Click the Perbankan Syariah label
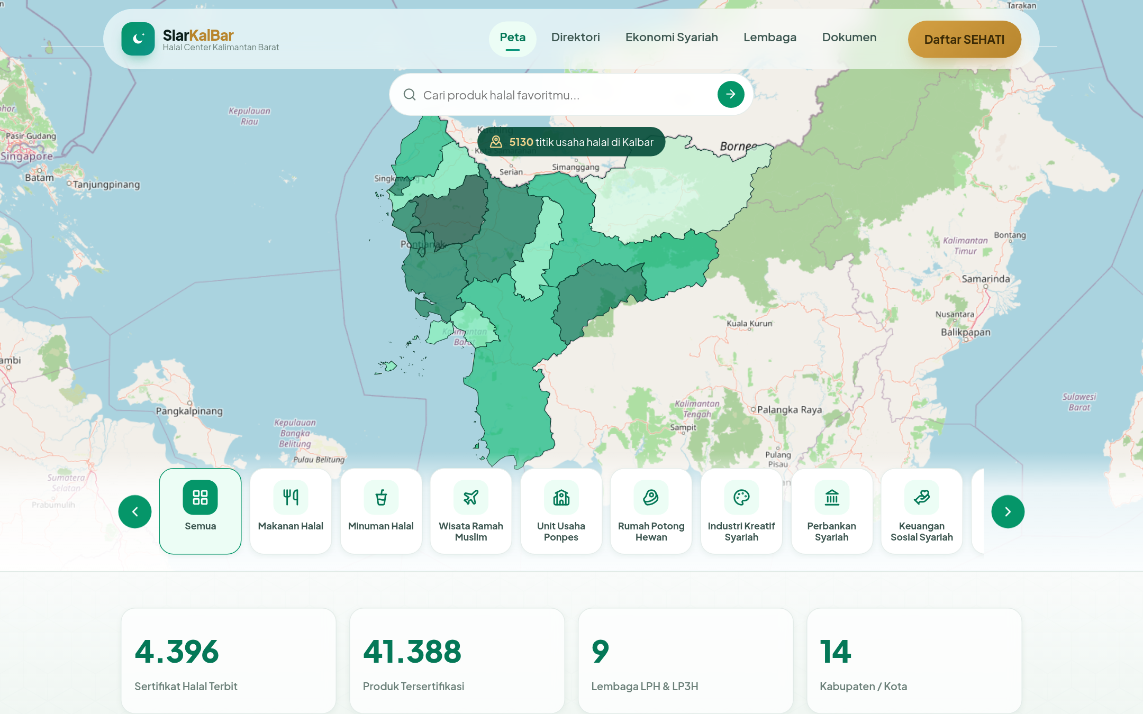 coord(832,532)
